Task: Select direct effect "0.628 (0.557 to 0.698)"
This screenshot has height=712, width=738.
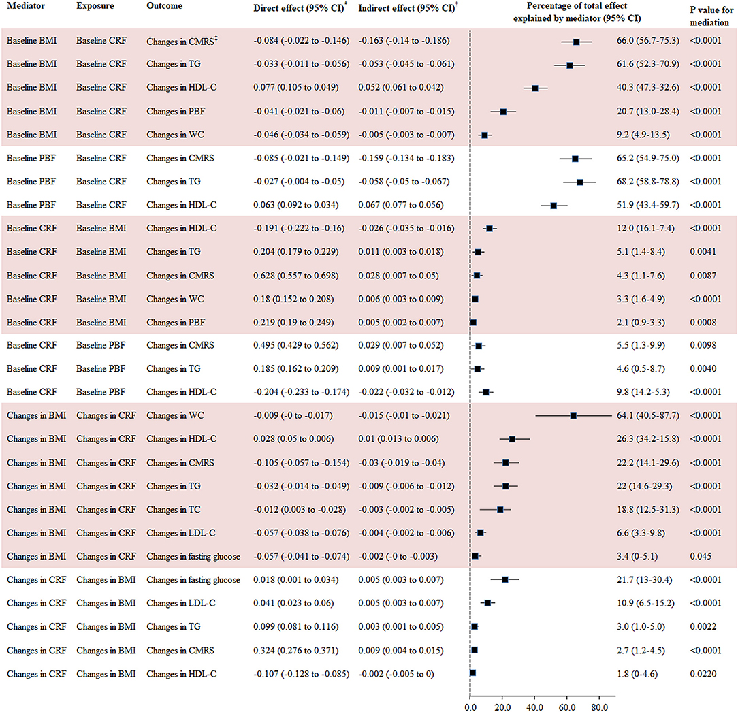Action: [295, 275]
